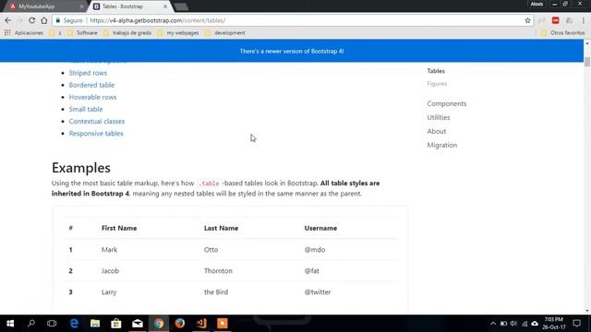591x332 pixels.
Task: Launch Firefox from the taskbar
Action: (180, 324)
